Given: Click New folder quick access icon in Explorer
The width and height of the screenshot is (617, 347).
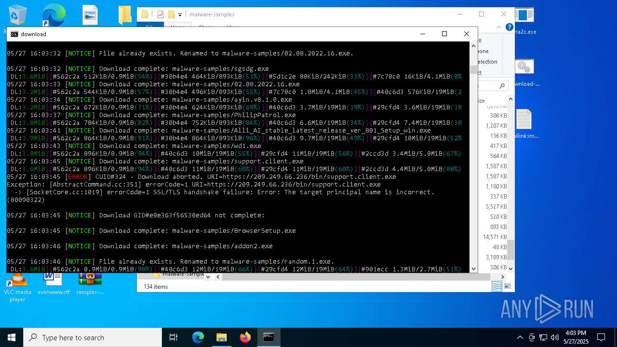Looking at the screenshot, I should [171, 14].
